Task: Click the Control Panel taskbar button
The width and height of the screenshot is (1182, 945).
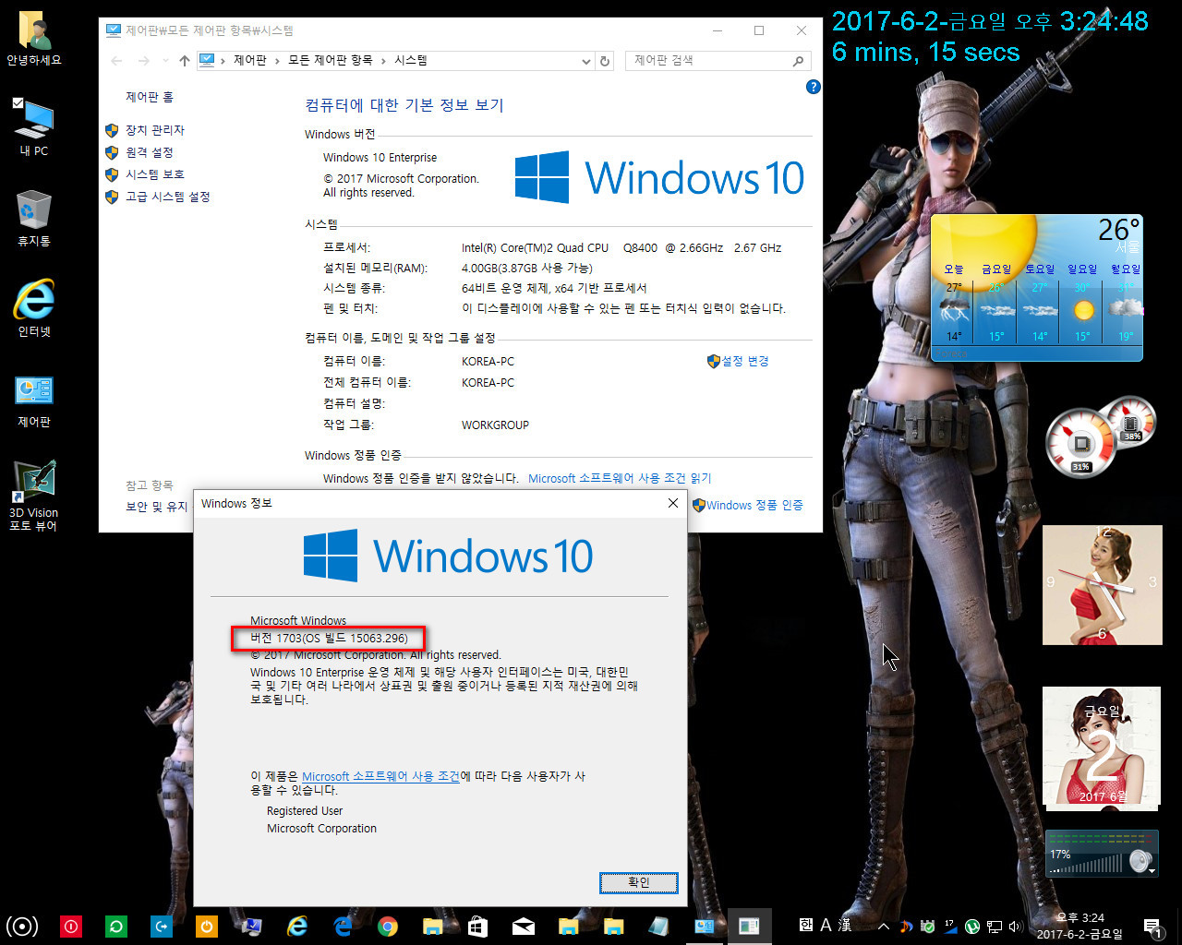Action: [x=705, y=926]
